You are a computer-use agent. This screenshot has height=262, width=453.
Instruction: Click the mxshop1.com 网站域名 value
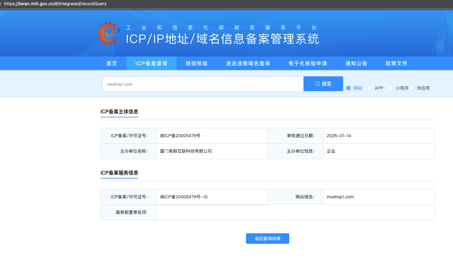pyautogui.click(x=340, y=197)
